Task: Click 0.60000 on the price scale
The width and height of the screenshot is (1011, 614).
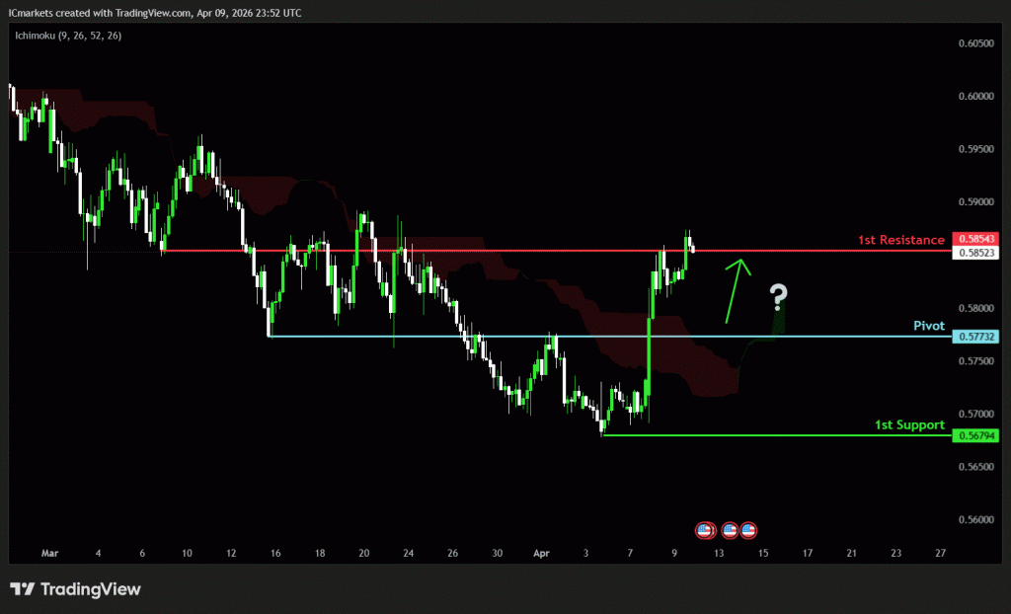Action: coord(975,97)
